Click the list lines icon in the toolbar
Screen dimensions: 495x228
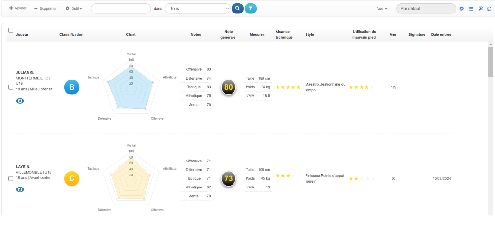click(471, 9)
